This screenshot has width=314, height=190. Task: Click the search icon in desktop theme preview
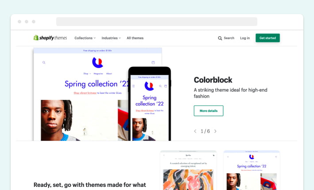tap(44, 62)
